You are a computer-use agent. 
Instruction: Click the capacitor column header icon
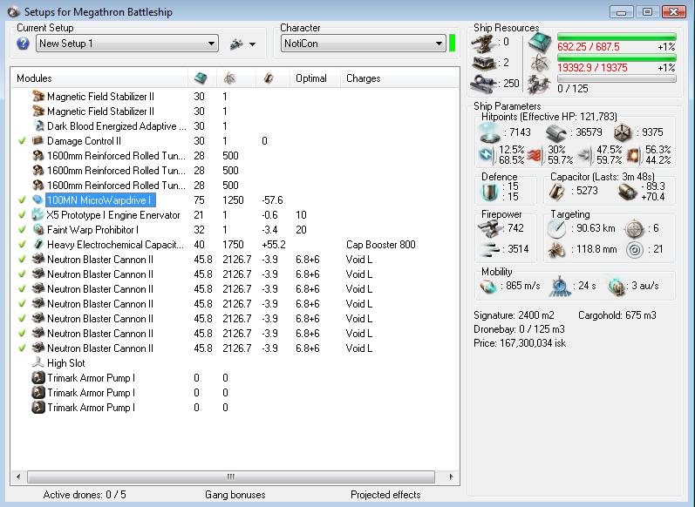pos(269,78)
